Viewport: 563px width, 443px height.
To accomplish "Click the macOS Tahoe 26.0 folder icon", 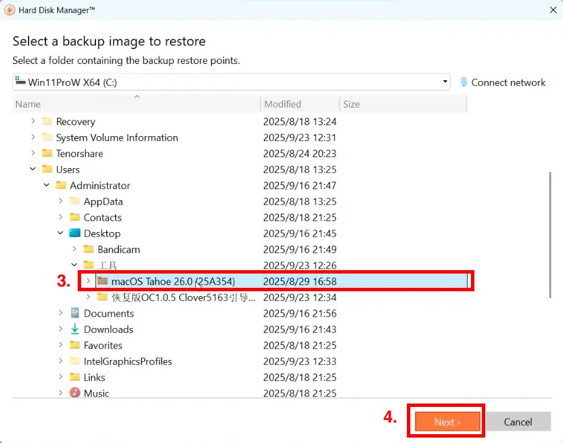I will pos(103,280).
